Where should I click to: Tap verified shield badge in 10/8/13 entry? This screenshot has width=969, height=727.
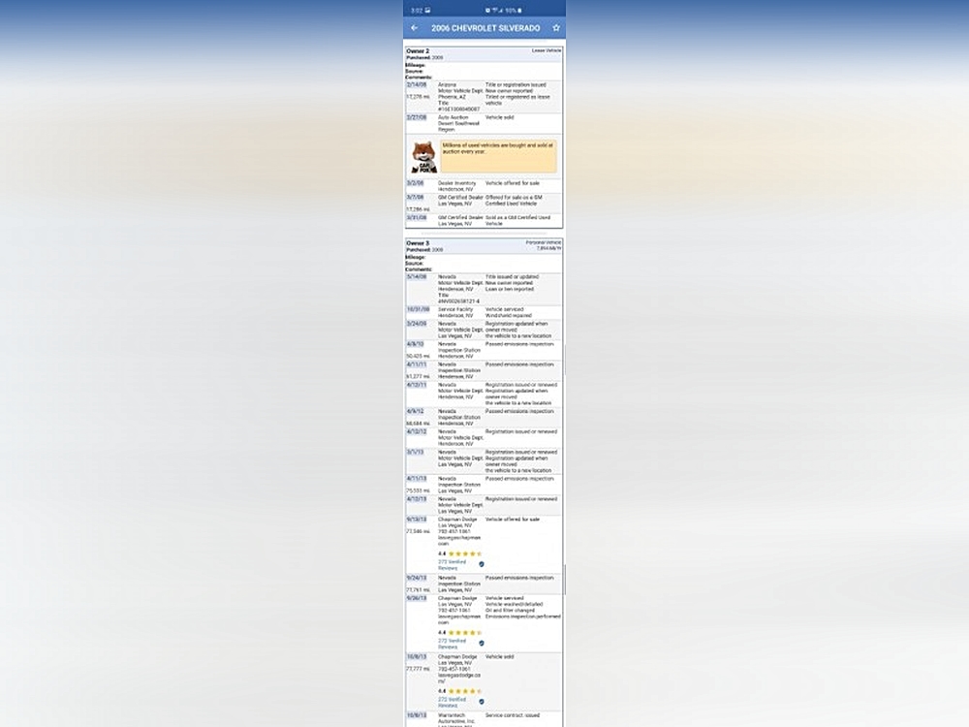(482, 701)
